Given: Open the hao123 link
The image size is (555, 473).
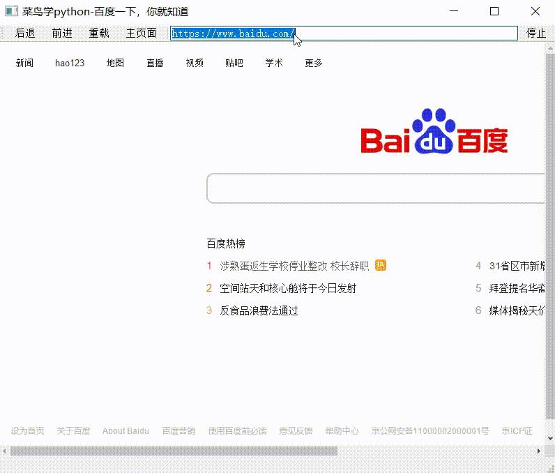Looking at the screenshot, I should click(70, 63).
